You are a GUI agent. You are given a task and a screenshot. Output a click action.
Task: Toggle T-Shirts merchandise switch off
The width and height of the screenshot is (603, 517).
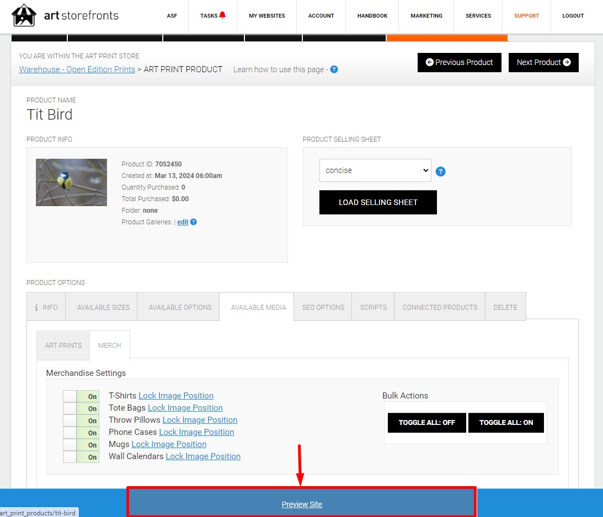[x=81, y=396]
